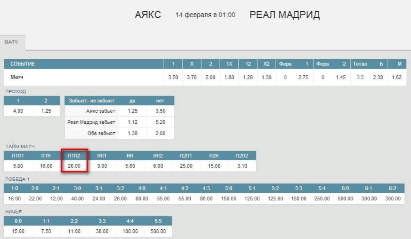Viewport: 411px width, 239px height.
Task: Choose 4:4 draw score odds 100.00
Action: click(x=130, y=232)
